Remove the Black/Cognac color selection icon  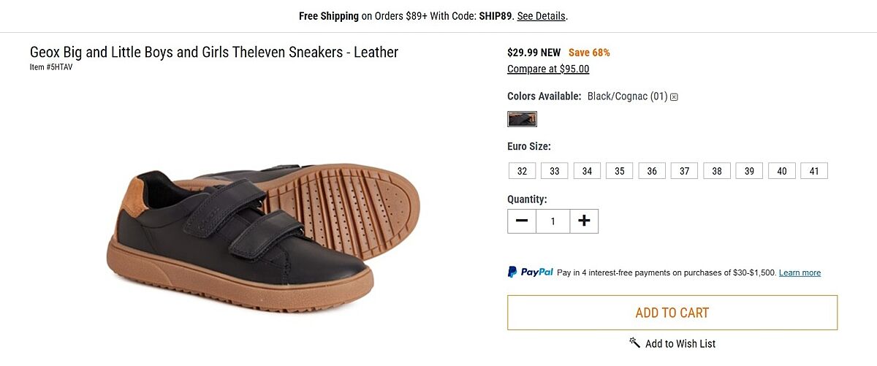pos(674,97)
